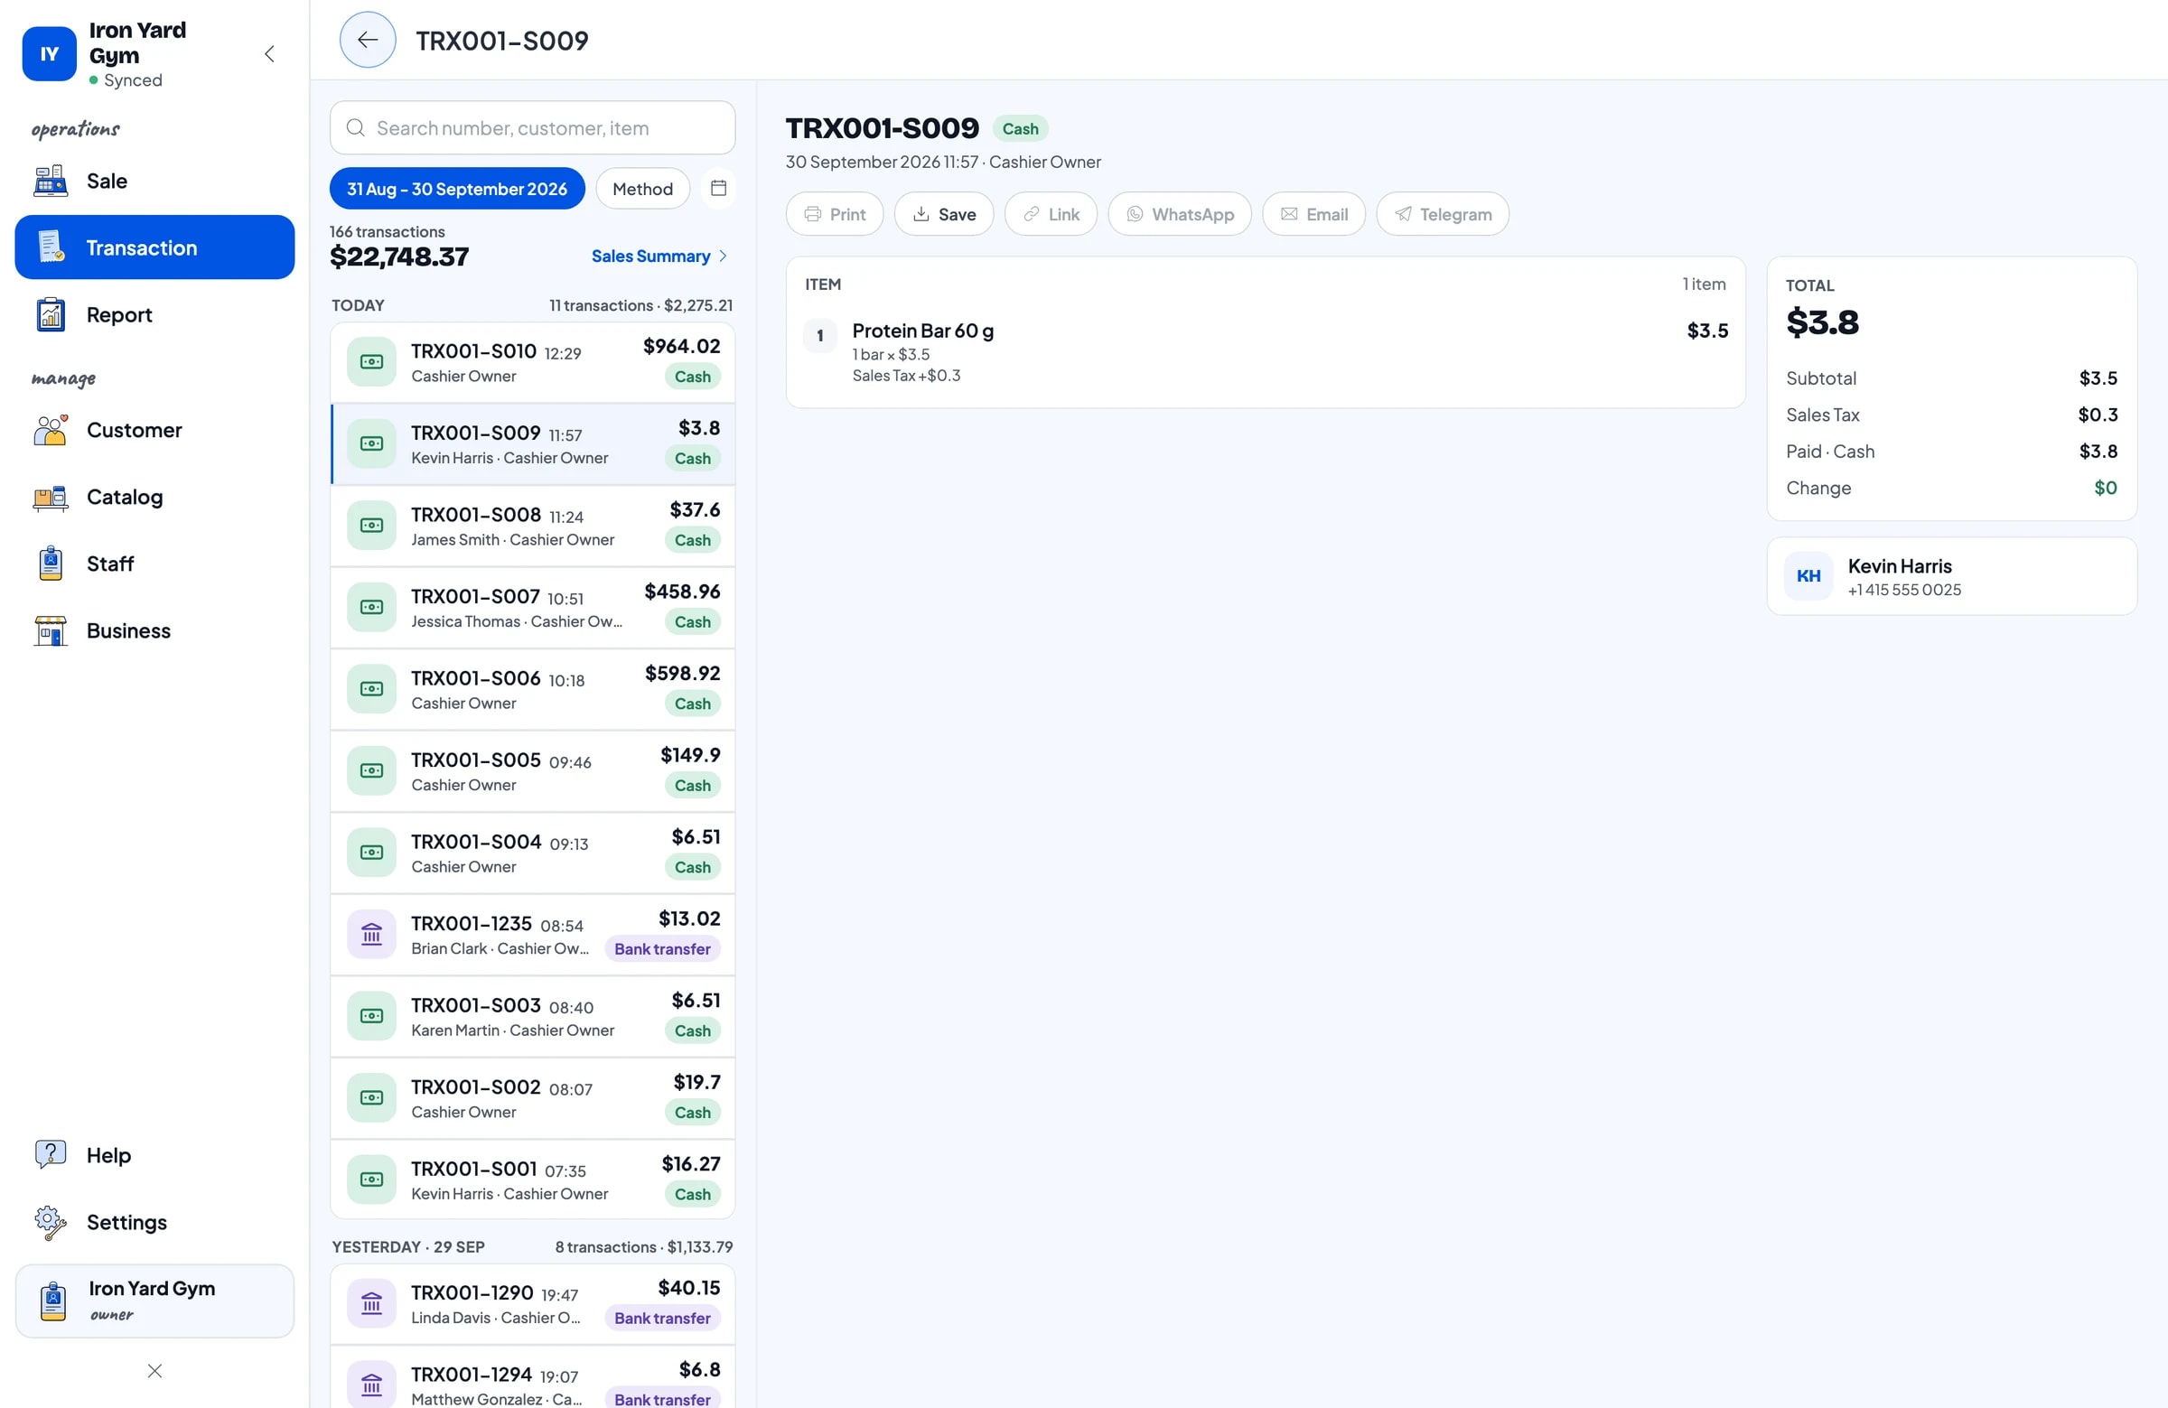The height and width of the screenshot is (1408, 2168).
Task: Click the Protein Bar 60 g item row
Action: 1266,350
